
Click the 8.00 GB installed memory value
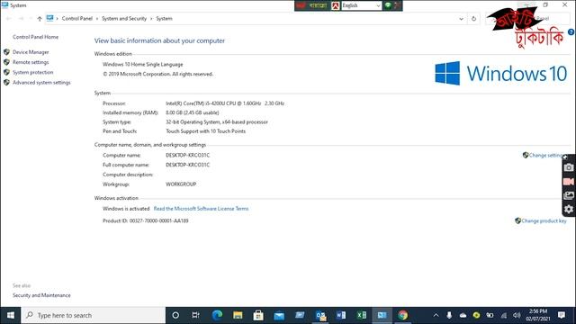(192, 112)
